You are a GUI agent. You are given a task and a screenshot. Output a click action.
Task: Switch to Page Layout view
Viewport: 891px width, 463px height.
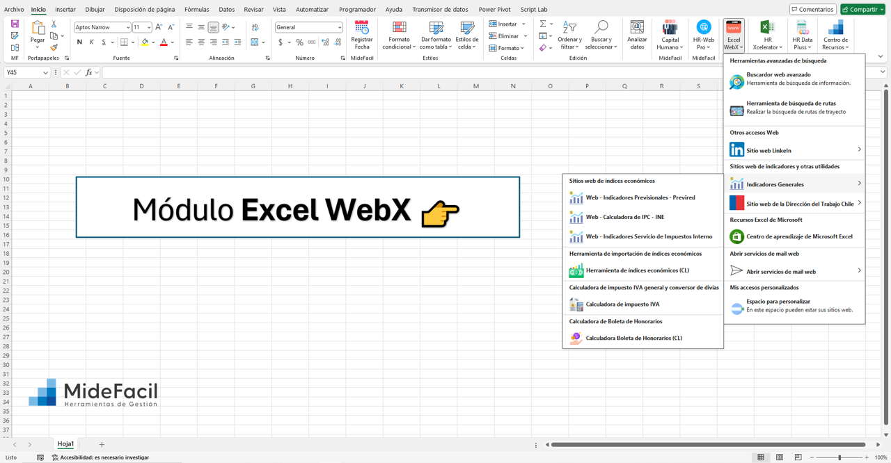click(x=780, y=457)
